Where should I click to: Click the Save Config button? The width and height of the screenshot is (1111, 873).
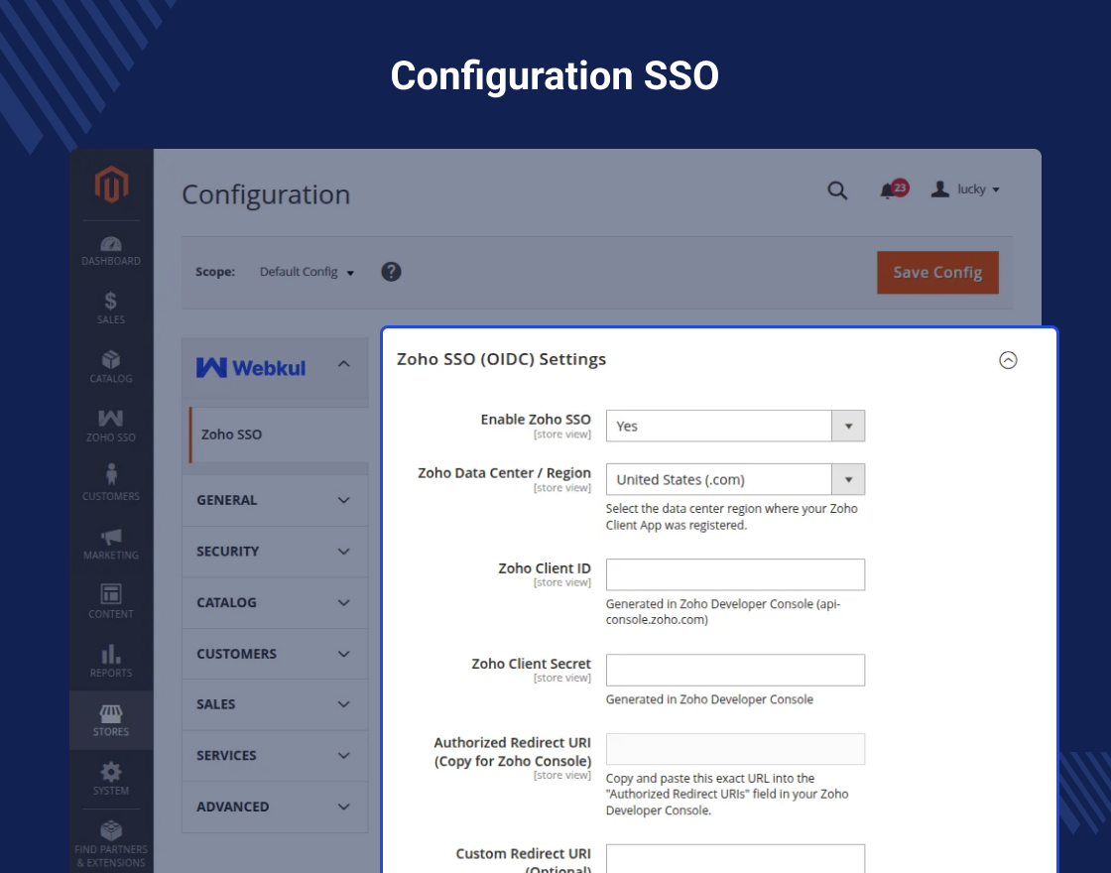[937, 272]
